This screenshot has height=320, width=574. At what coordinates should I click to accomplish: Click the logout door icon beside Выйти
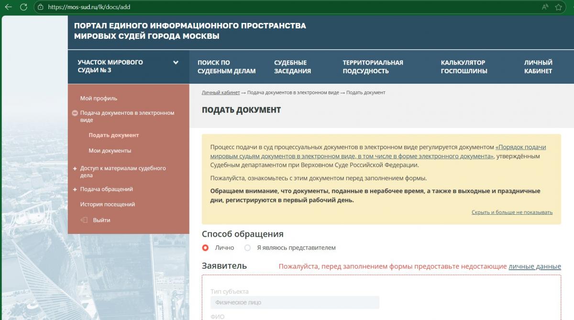[x=84, y=220]
